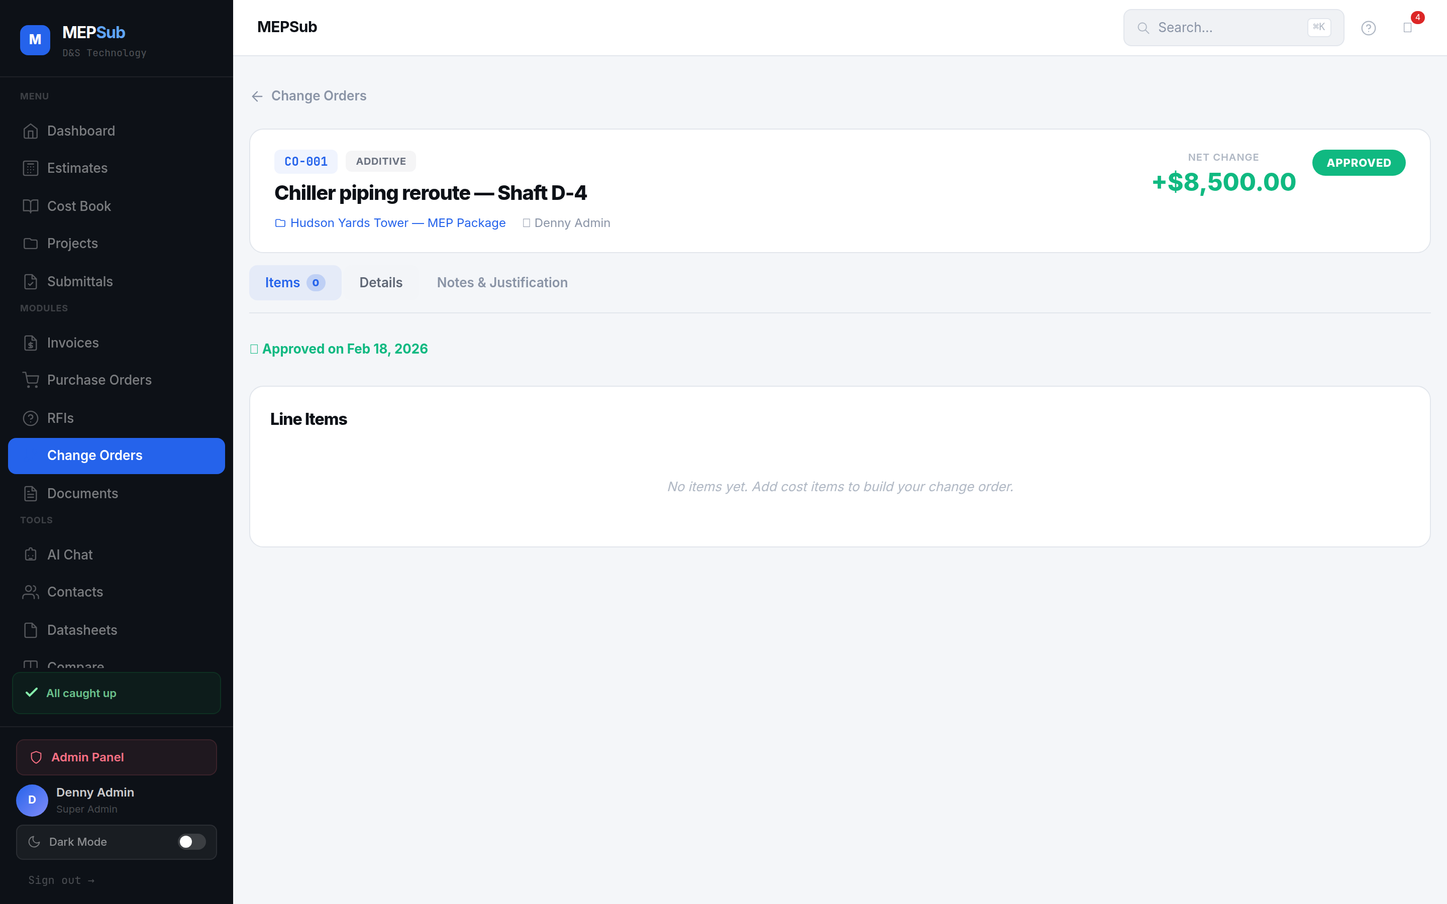Click the Items count badge showing 0
The image size is (1447, 904).
point(316,283)
